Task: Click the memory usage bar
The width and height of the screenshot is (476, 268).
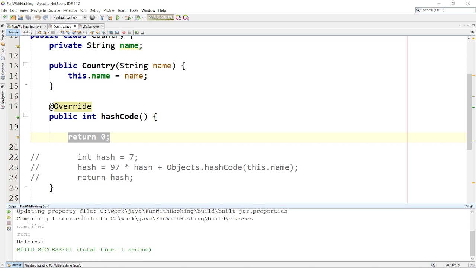Action: (x=160, y=17)
